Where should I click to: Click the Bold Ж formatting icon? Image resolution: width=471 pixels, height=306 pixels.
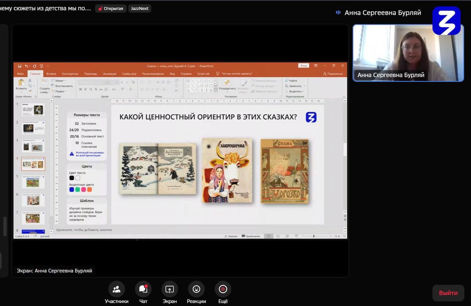pos(81,89)
